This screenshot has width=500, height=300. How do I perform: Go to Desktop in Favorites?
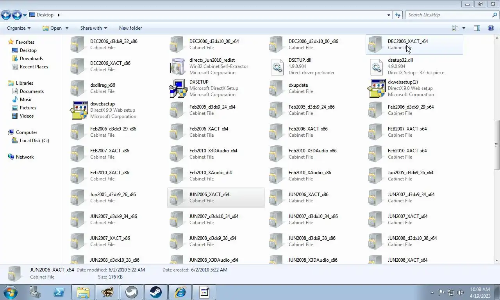[28, 50]
